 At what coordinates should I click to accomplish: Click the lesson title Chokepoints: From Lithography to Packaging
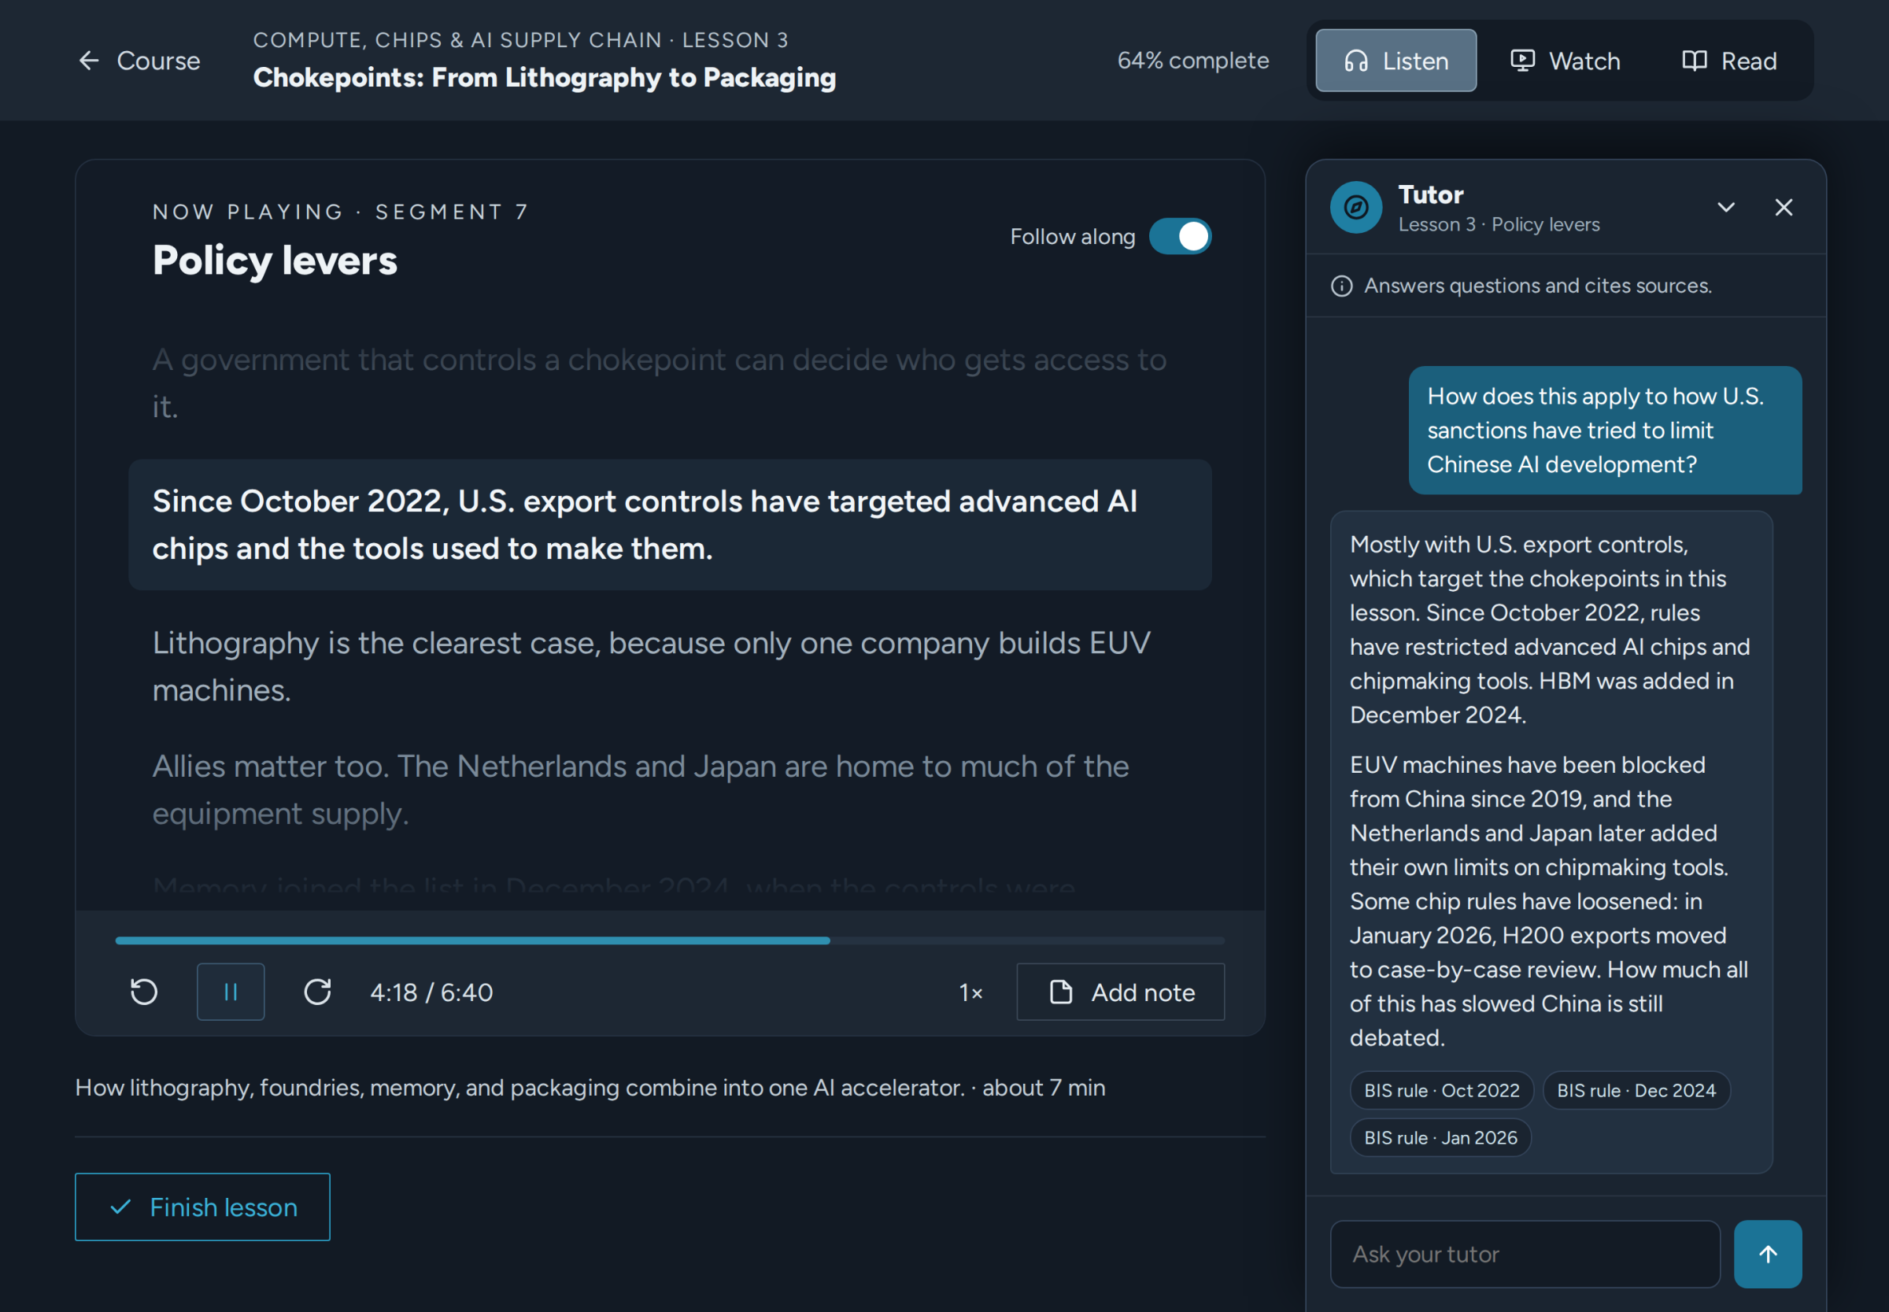pyautogui.click(x=544, y=77)
